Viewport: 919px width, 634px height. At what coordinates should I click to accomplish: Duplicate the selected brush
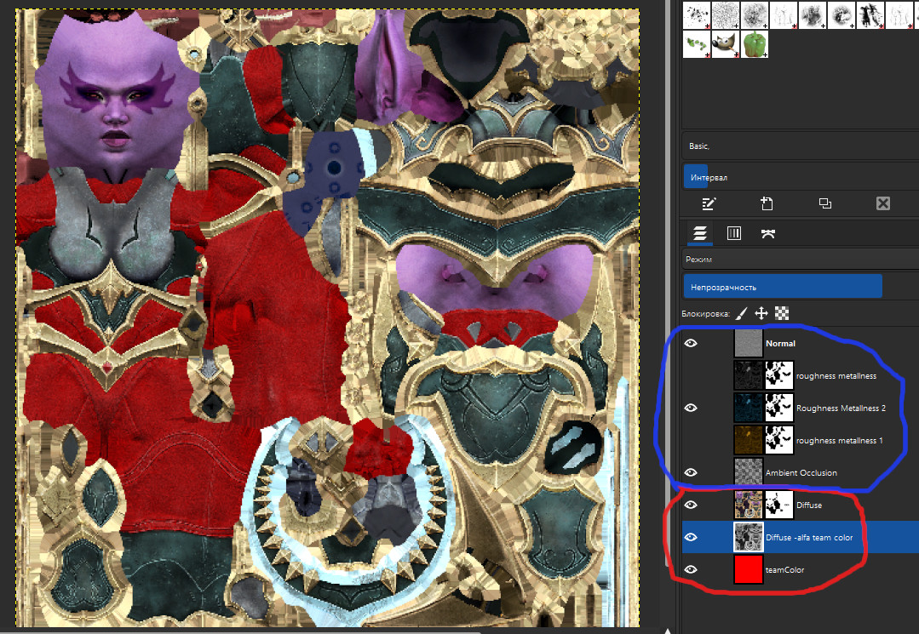[824, 203]
